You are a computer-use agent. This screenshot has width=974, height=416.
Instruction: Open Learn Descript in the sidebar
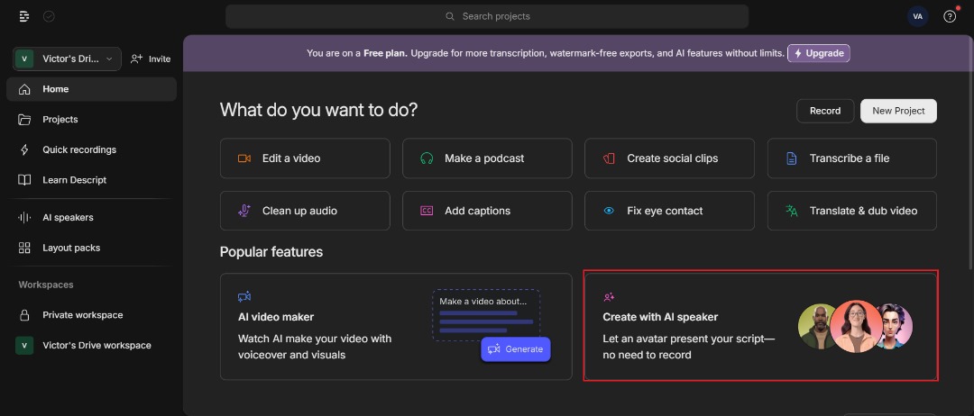91,180
